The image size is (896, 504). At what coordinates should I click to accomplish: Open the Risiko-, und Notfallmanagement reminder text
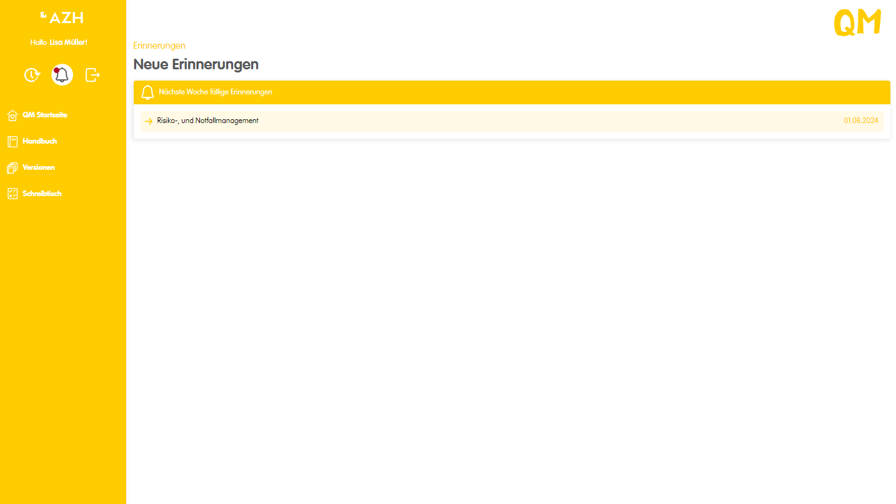click(x=207, y=121)
